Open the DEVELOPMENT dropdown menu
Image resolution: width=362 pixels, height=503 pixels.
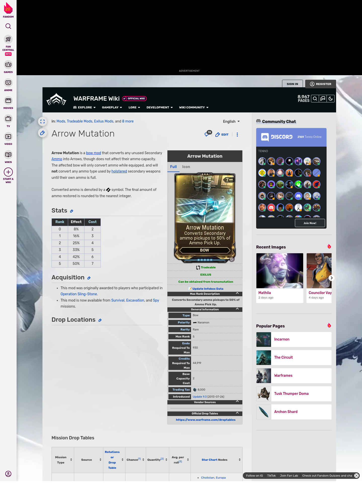[x=160, y=107]
